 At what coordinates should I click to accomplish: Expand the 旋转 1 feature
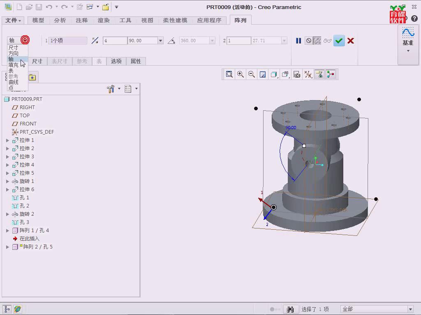(7, 181)
